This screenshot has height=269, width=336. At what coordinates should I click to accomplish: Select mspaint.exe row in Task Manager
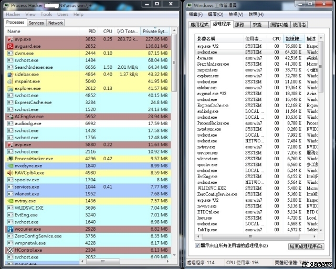[x=257, y=70]
